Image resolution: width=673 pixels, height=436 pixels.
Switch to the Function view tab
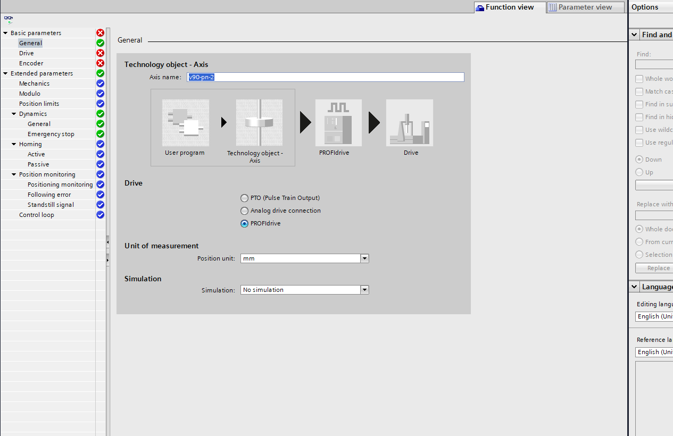coord(510,7)
